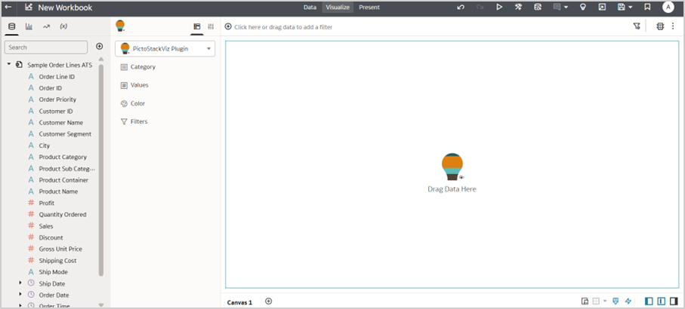Click the Preview play triangle icon
The image size is (685, 309).
499,8
